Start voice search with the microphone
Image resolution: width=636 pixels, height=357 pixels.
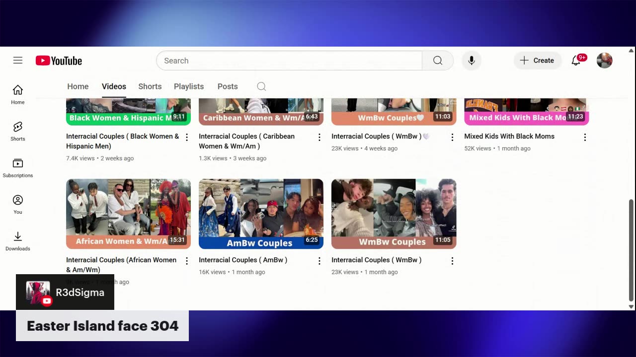pos(472,60)
